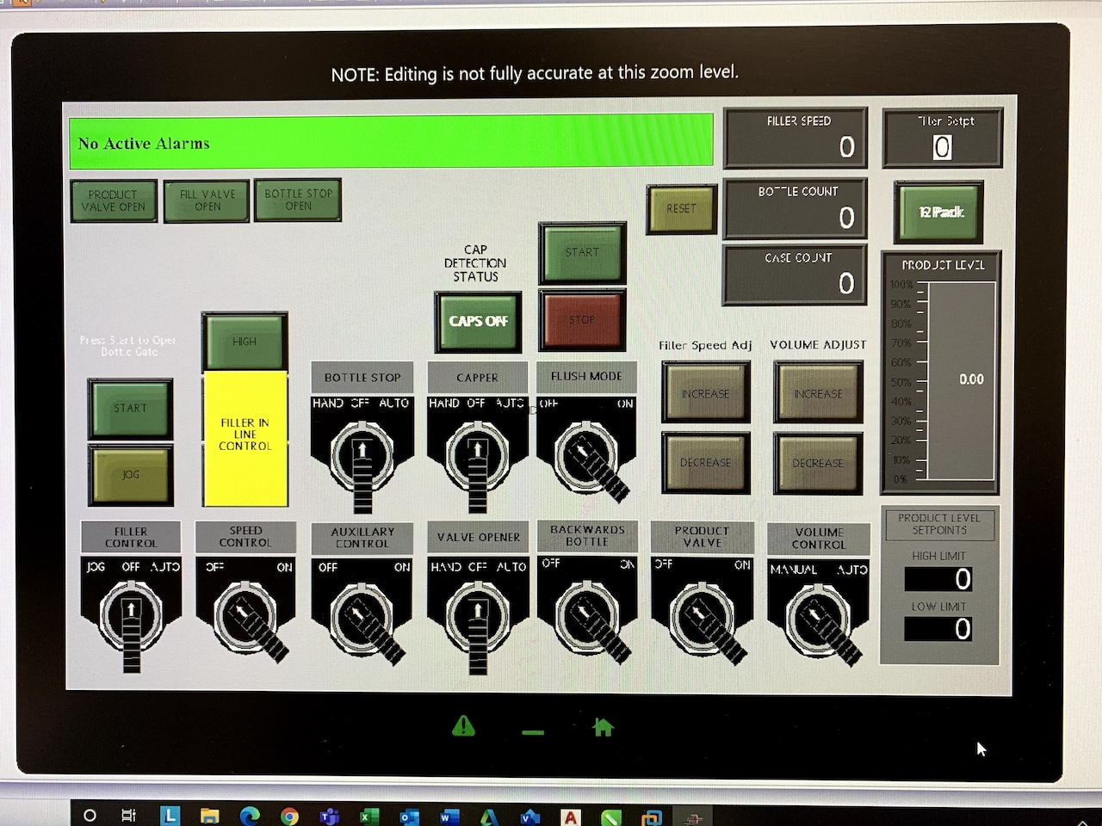This screenshot has height=826, width=1102.
Task: Click the green alarm warning triangle icon
Action: click(x=463, y=726)
